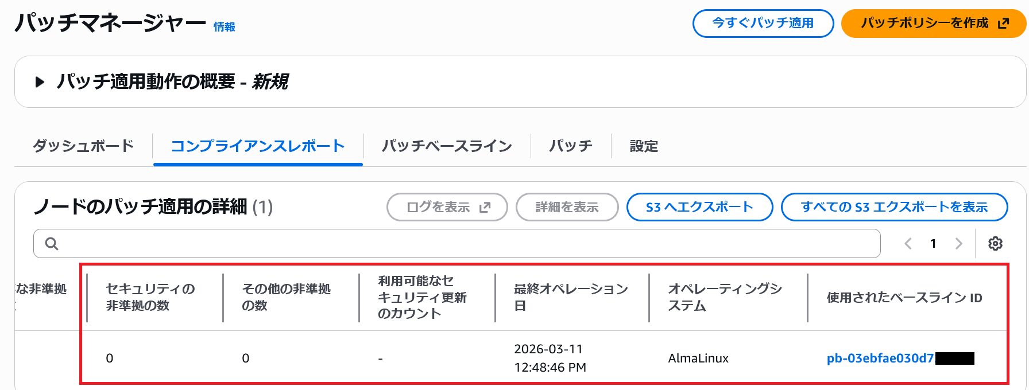Viewport: 1029px width, 390px height.
Task: Switch to パッチベースライン tab
Action: (447, 146)
